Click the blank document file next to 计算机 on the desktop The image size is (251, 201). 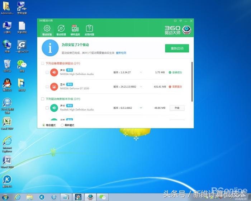point(22,27)
